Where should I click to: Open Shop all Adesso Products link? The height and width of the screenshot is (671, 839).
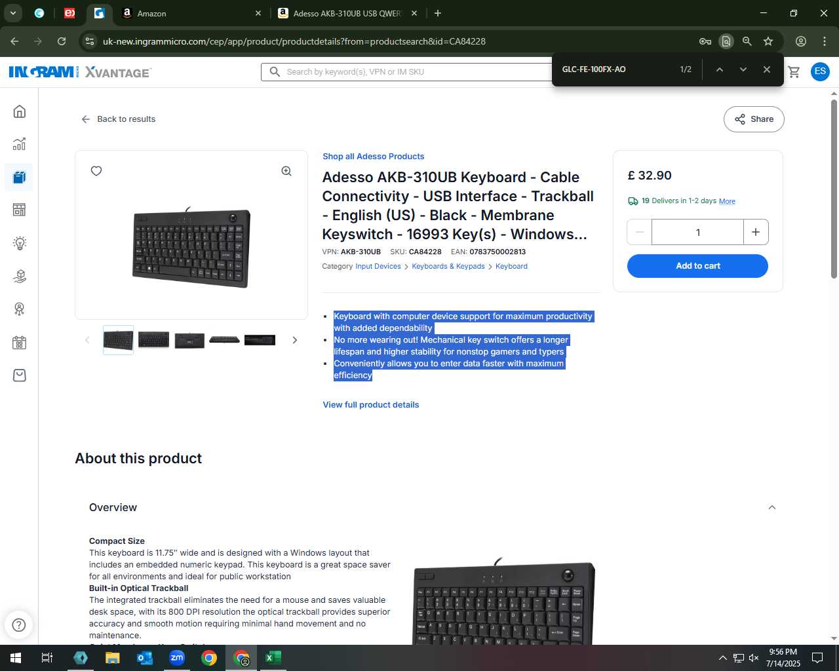tap(373, 157)
